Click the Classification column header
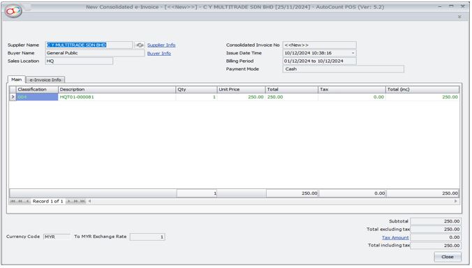 point(37,89)
